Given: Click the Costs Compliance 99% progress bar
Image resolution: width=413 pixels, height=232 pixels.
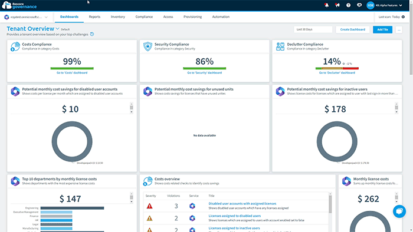Looking at the screenshot, I should pos(72,68).
